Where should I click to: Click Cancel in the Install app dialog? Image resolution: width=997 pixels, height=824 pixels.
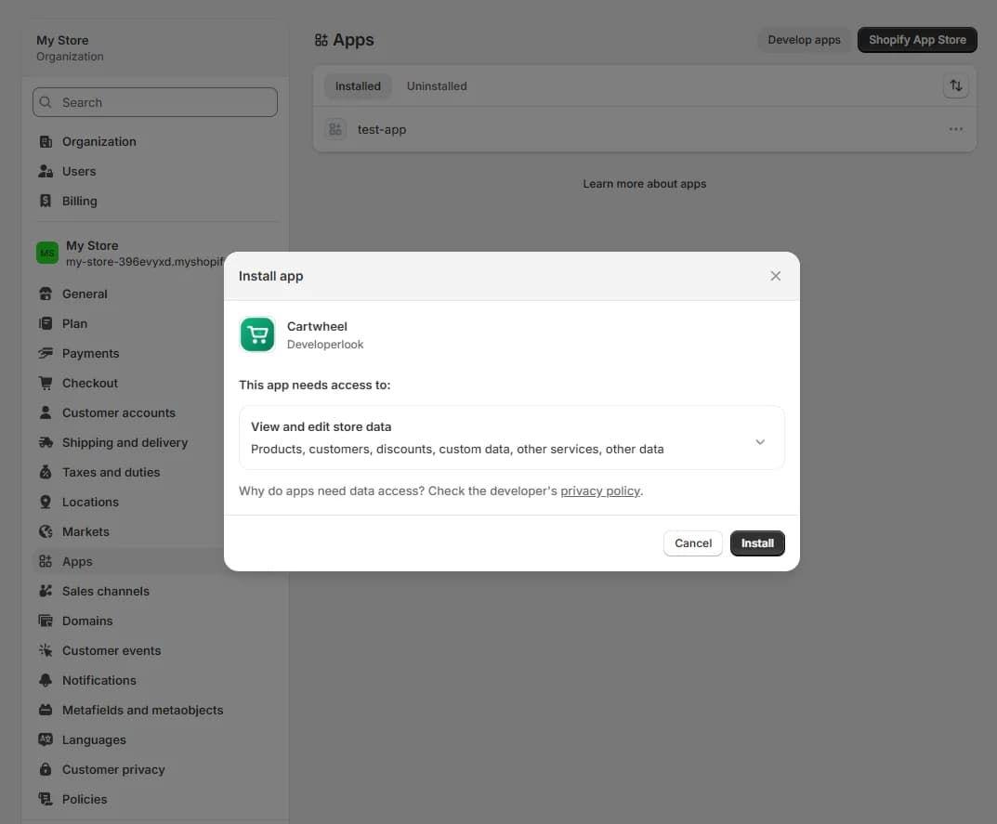click(693, 543)
